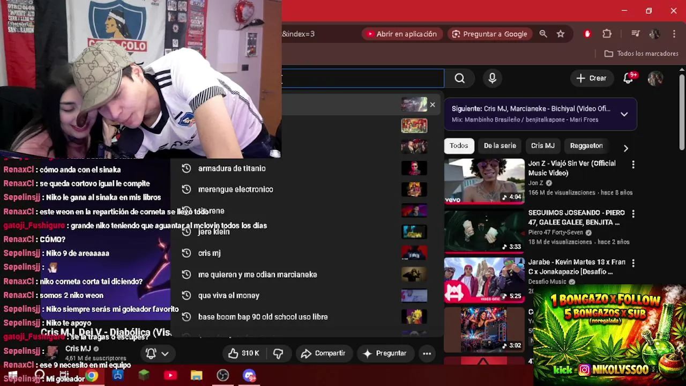This screenshot has width=686, height=386.
Task: Open Discord with 9+ badge in taskbar
Action: pos(249,376)
